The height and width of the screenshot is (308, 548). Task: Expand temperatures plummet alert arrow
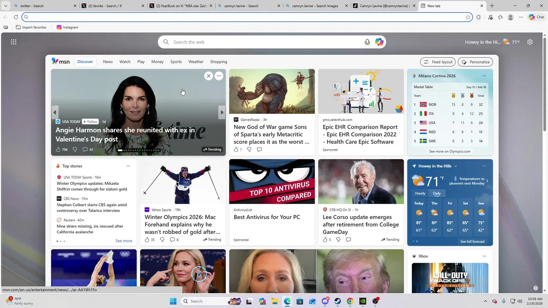point(487,181)
